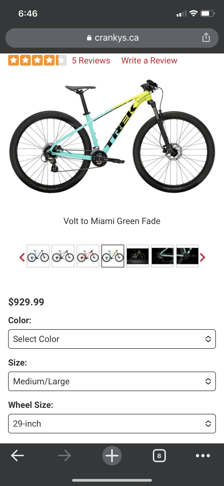Advance carousel with the right red chevron
224x486 pixels.
(202, 257)
